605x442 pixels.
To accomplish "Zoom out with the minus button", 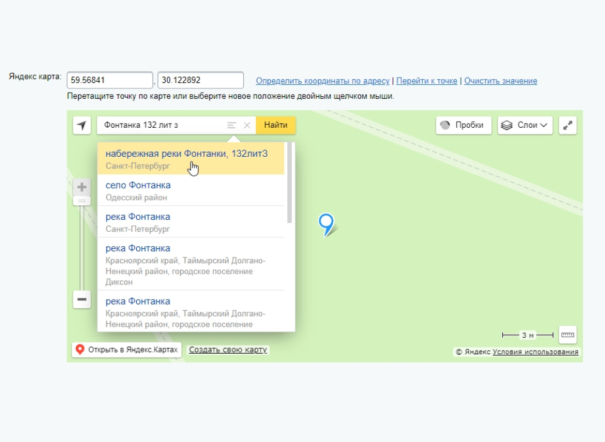I will click(x=82, y=299).
